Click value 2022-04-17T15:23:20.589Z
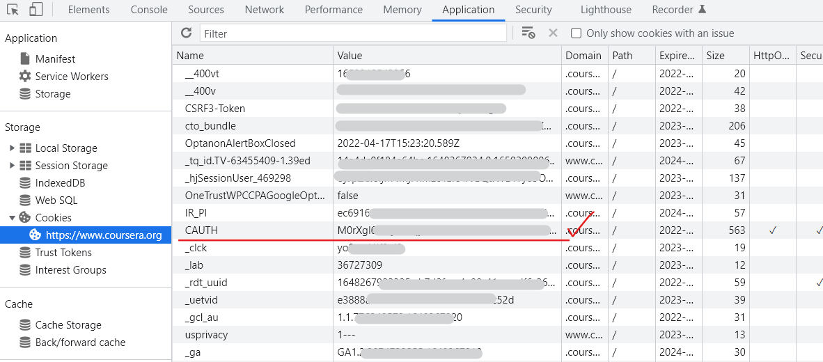823x362 pixels. coord(398,143)
